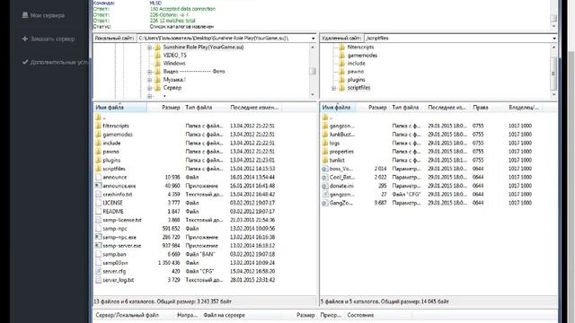The image size is (575, 323).
Task: Click the remote tunlist folder icon
Action: [325, 160]
